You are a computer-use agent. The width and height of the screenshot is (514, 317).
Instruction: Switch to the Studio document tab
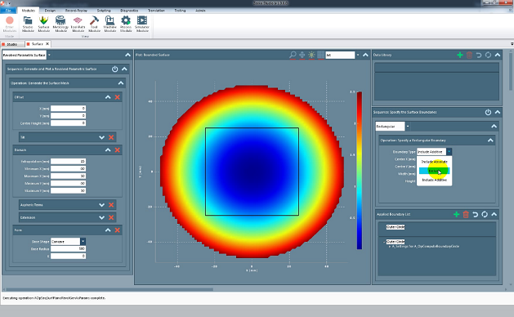(x=12, y=44)
